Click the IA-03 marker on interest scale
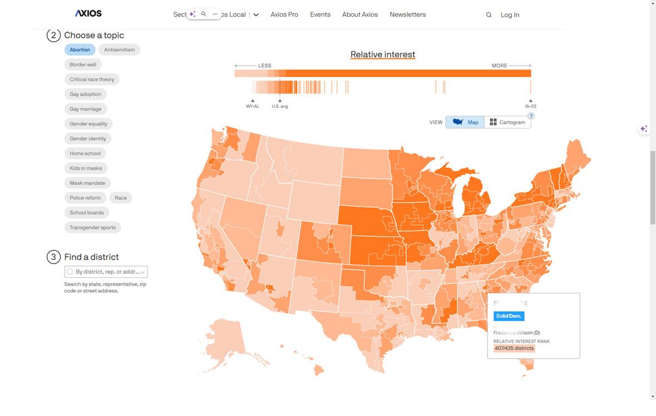Screen dimensions: 656x416 pos(530,101)
